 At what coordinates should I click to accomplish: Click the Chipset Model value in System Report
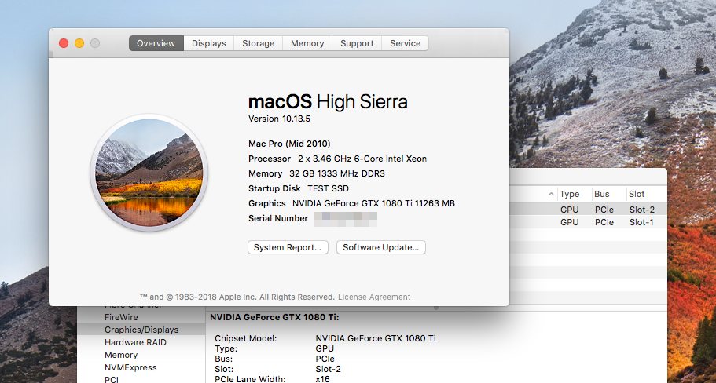376,339
